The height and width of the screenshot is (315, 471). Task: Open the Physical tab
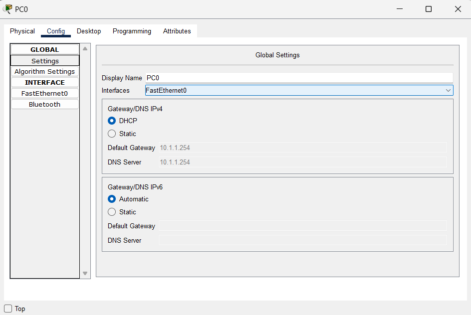tap(22, 31)
